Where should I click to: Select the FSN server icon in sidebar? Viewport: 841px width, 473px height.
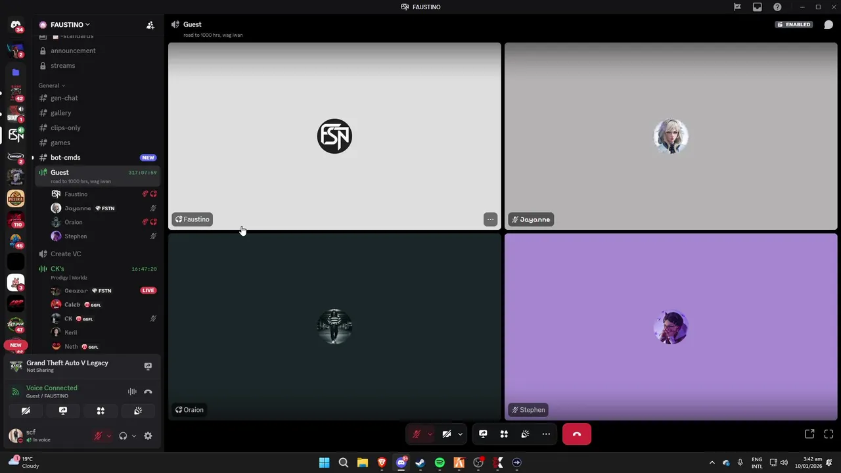click(x=16, y=135)
